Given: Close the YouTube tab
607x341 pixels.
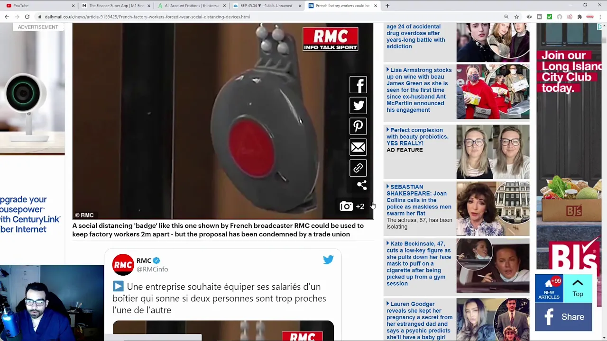Looking at the screenshot, I should [73, 6].
